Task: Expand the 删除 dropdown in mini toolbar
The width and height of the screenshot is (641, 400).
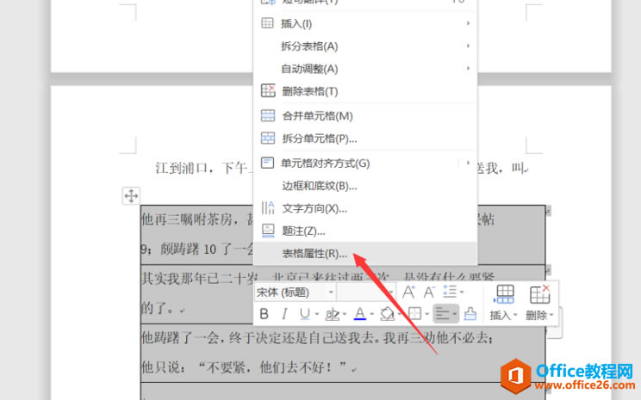Action: click(x=539, y=303)
